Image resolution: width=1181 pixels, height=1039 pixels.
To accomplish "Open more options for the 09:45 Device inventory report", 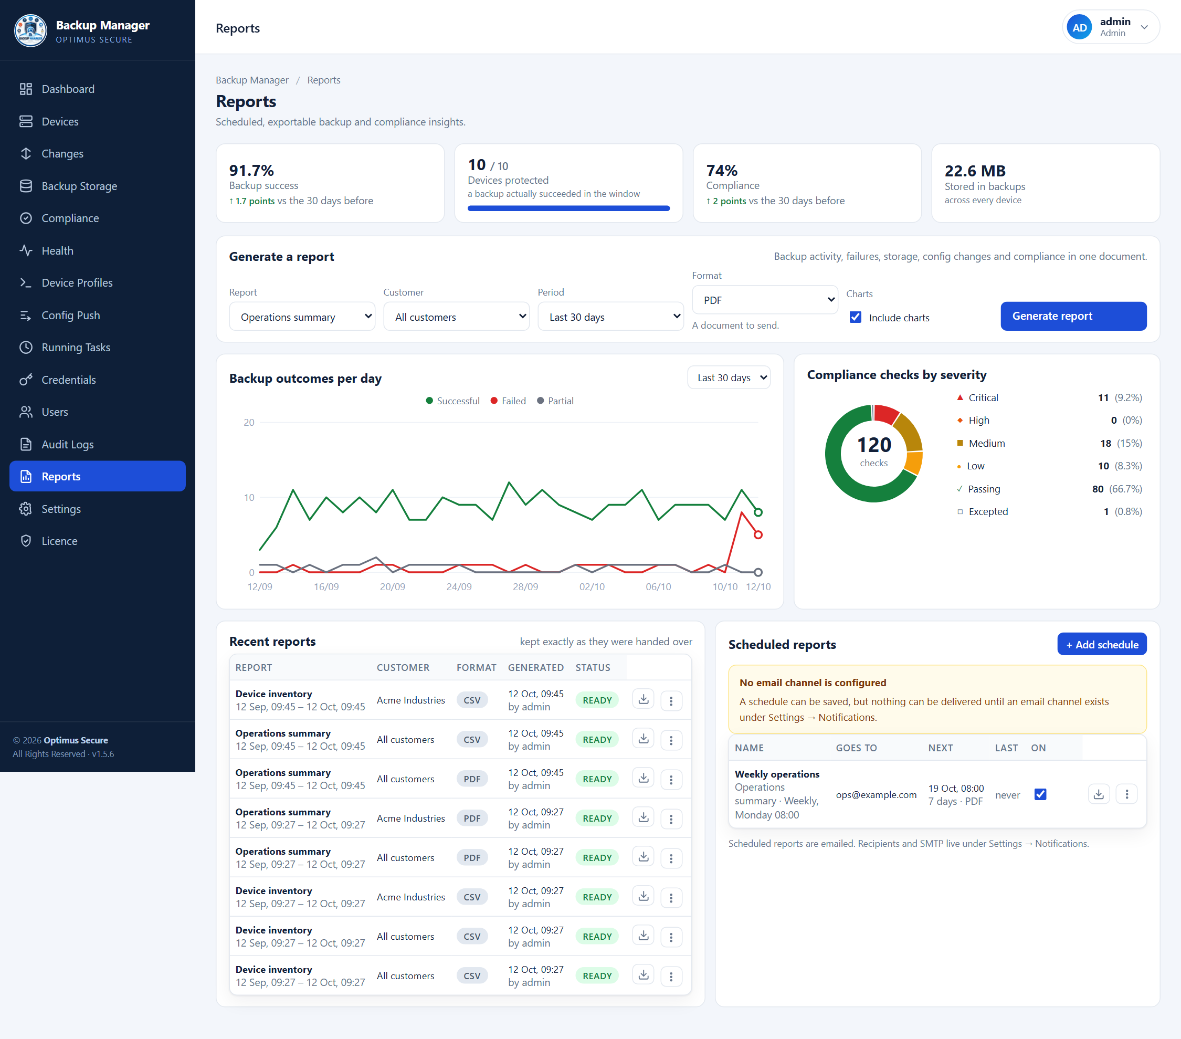I will pos(671,700).
